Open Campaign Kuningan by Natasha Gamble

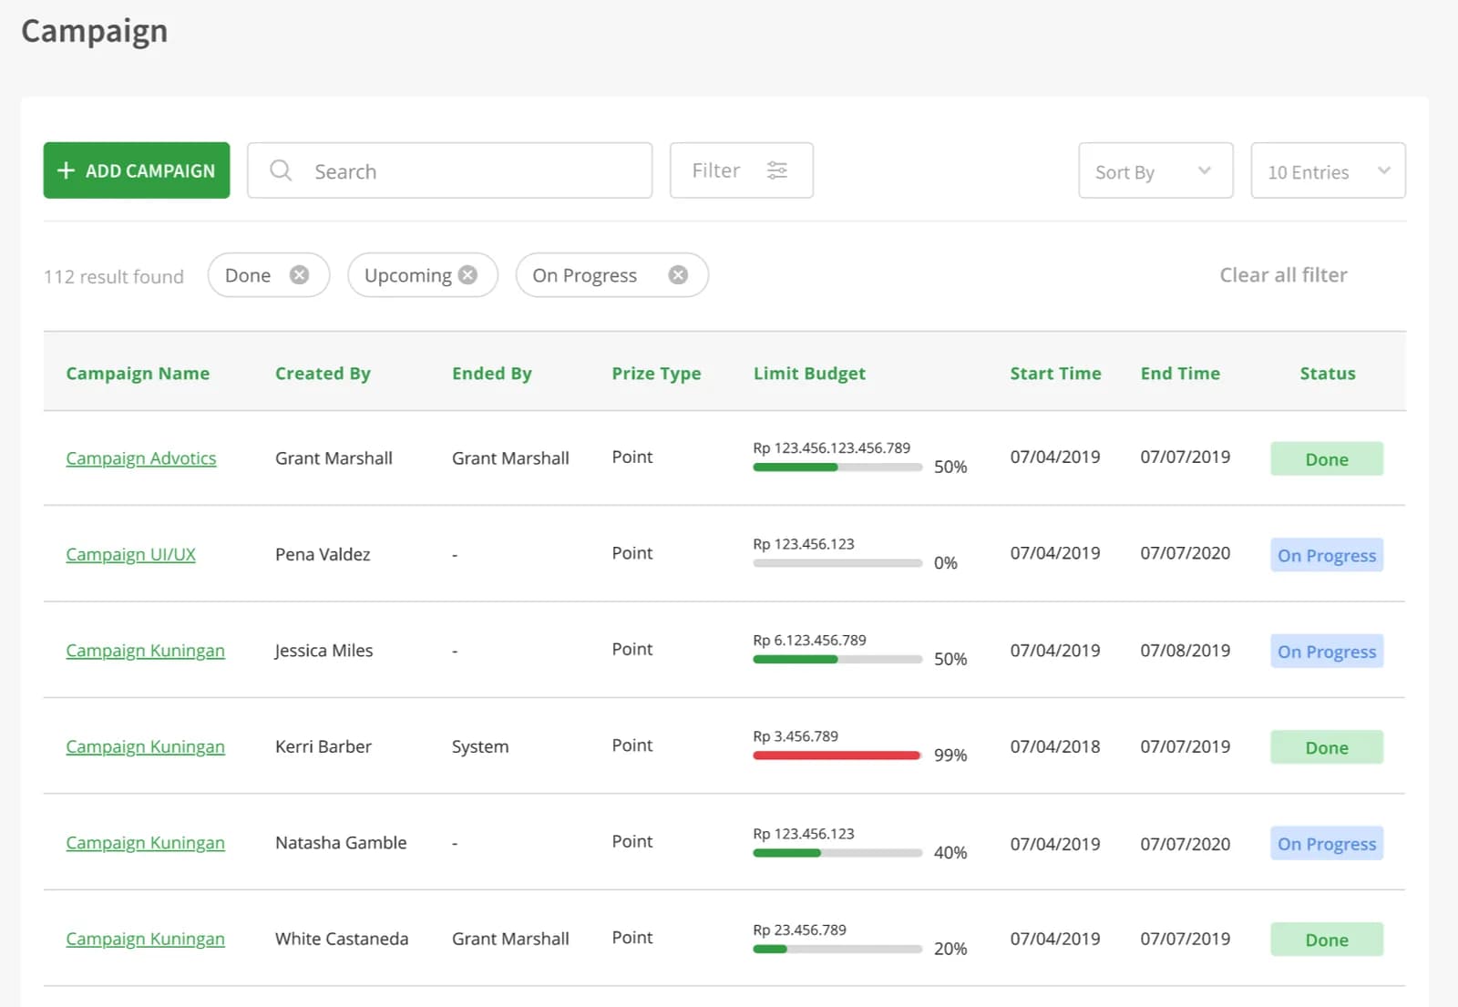coord(145,843)
